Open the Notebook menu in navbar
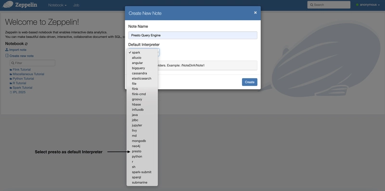Viewport: 385px width, 191px height. pyautogui.click(x=57, y=5)
